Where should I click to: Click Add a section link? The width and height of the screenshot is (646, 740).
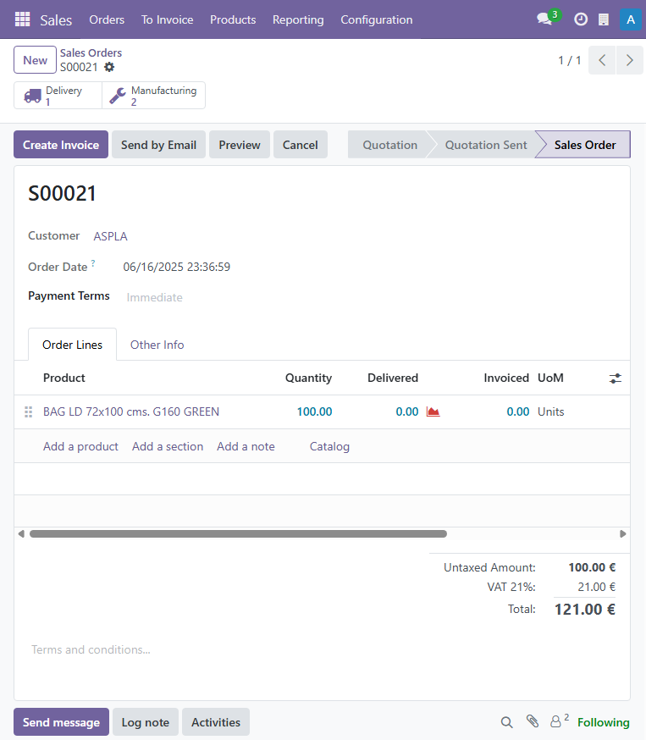click(x=168, y=446)
